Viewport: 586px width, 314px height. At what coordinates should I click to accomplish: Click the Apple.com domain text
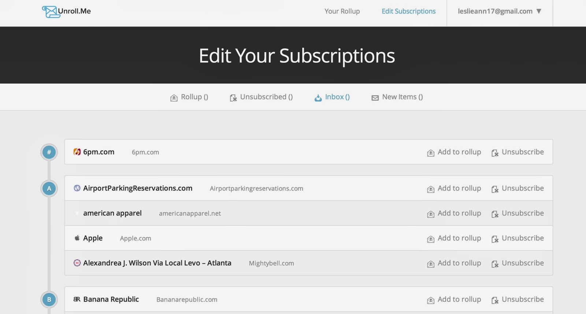(x=136, y=238)
